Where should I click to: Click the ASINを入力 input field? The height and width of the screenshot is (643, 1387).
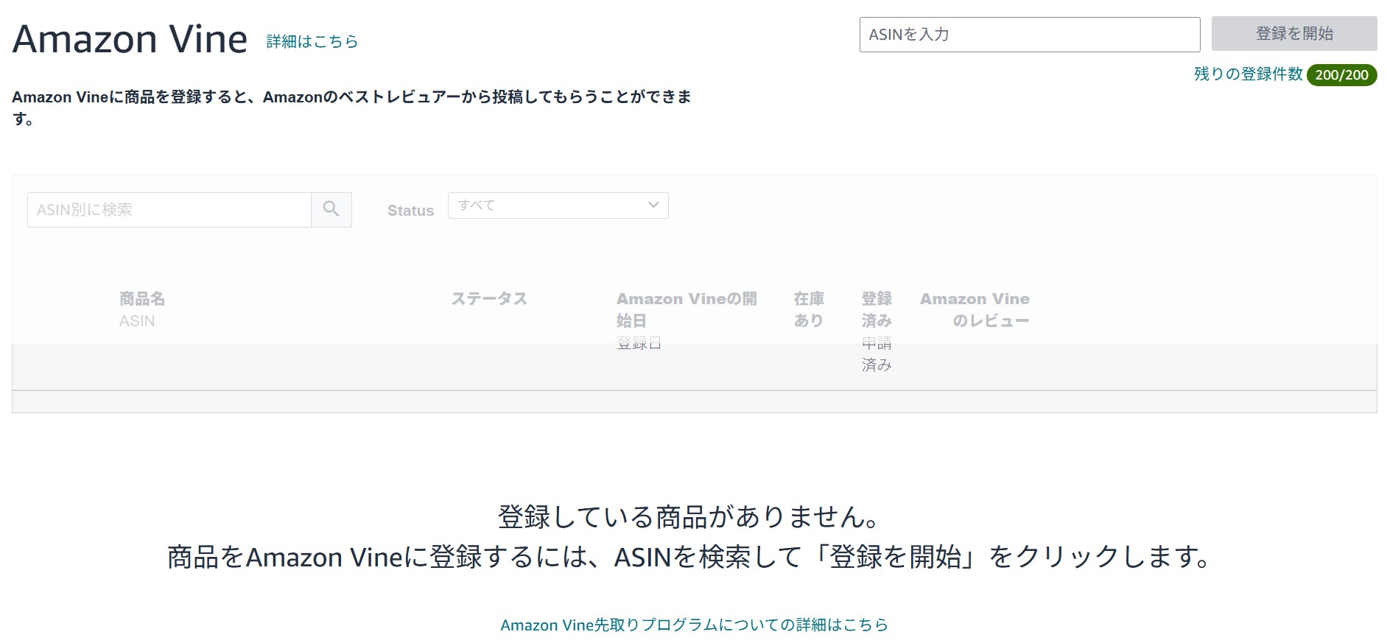pyautogui.click(x=1030, y=35)
